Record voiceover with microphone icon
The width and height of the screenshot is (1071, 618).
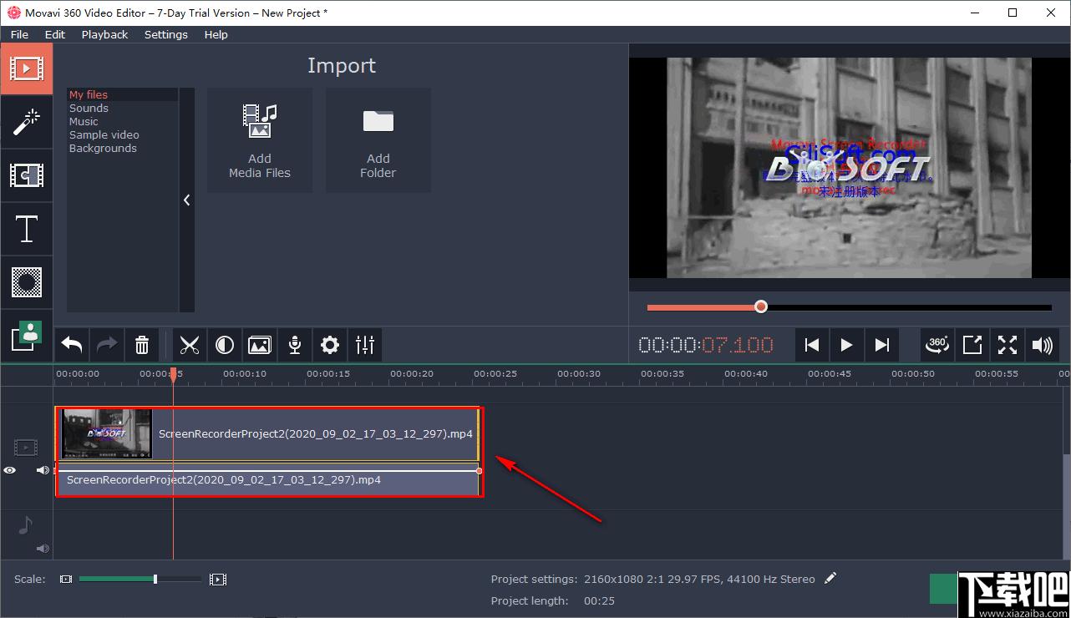click(295, 345)
